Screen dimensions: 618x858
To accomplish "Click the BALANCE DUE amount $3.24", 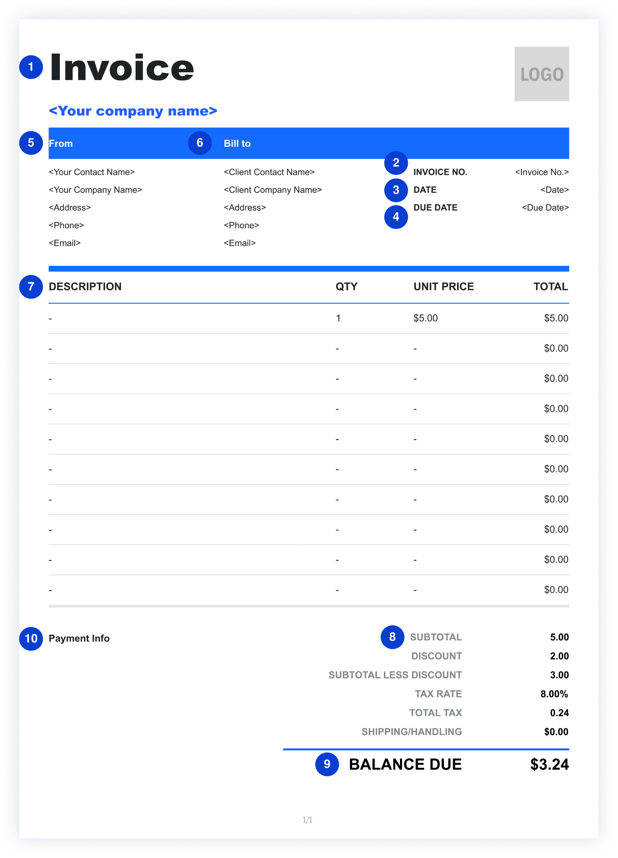I will tap(549, 764).
